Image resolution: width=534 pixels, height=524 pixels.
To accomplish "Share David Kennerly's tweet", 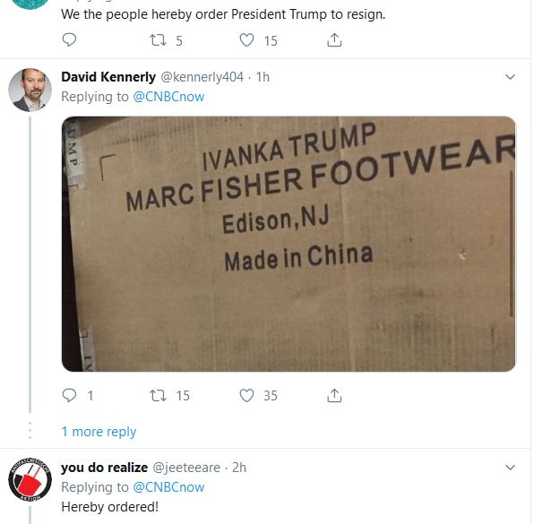I will tap(334, 395).
